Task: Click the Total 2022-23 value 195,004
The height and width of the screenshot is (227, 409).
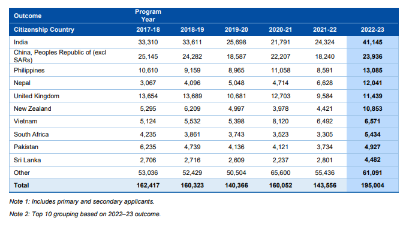Action: click(372, 185)
